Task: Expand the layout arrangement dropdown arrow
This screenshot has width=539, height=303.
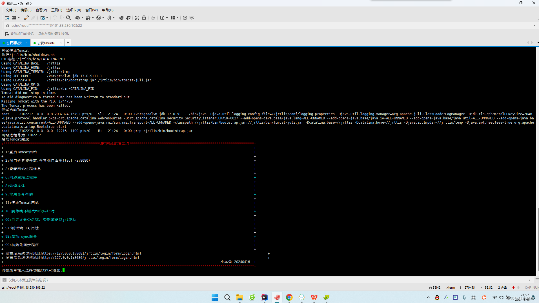Action: click(x=177, y=18)
